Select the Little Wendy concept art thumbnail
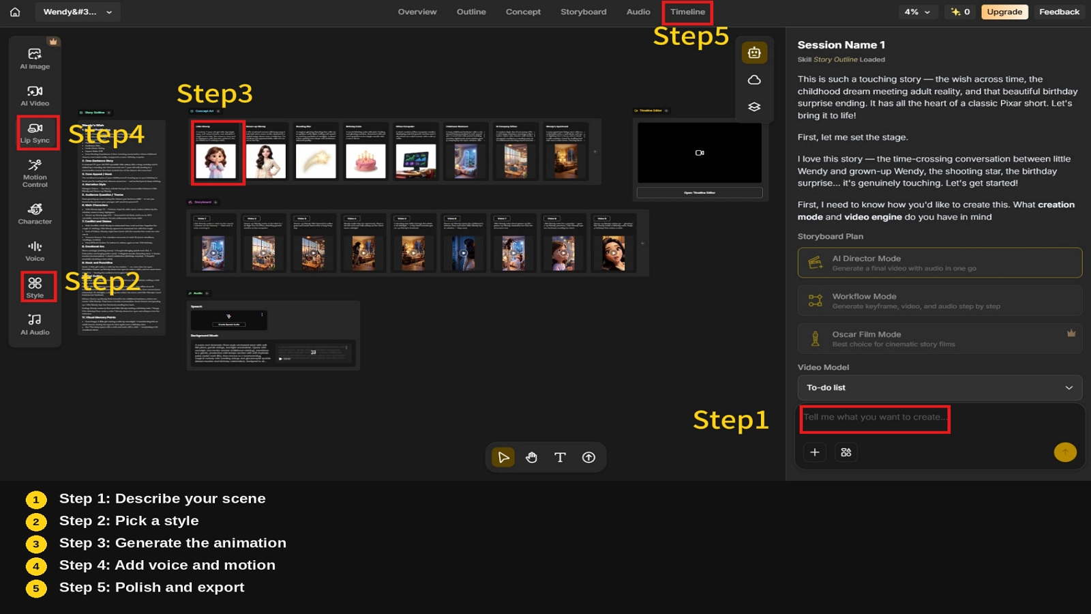 [215, 161]
